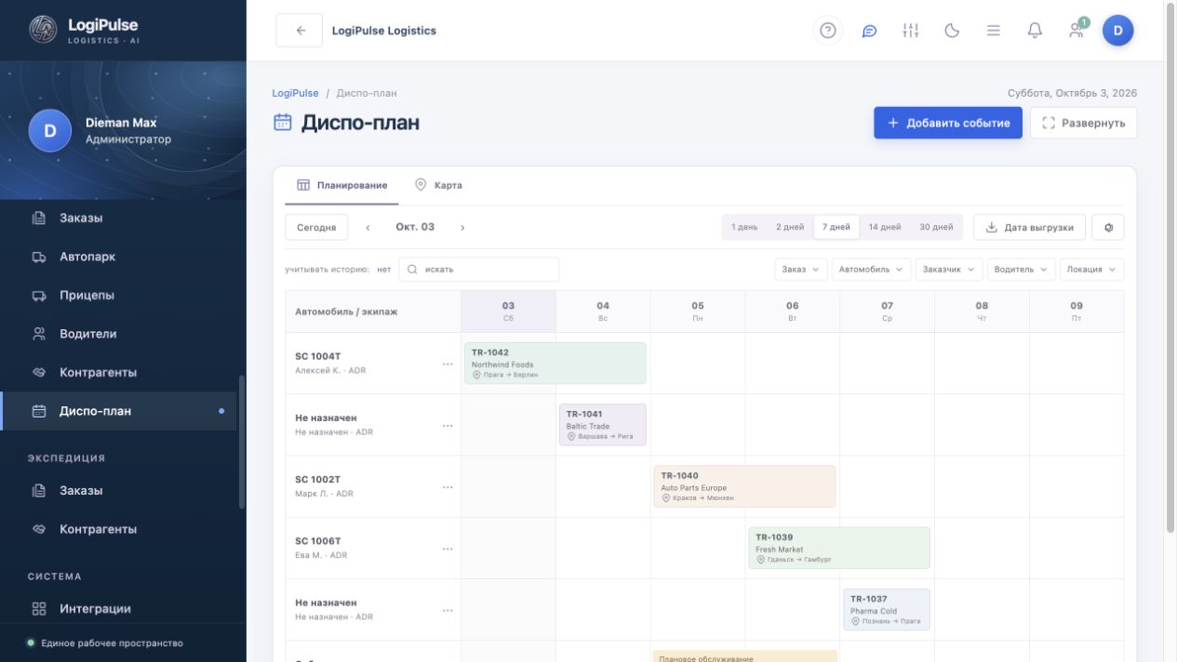
Task: Open Заказы in main sidebar section
Action: tap(118, 218)
